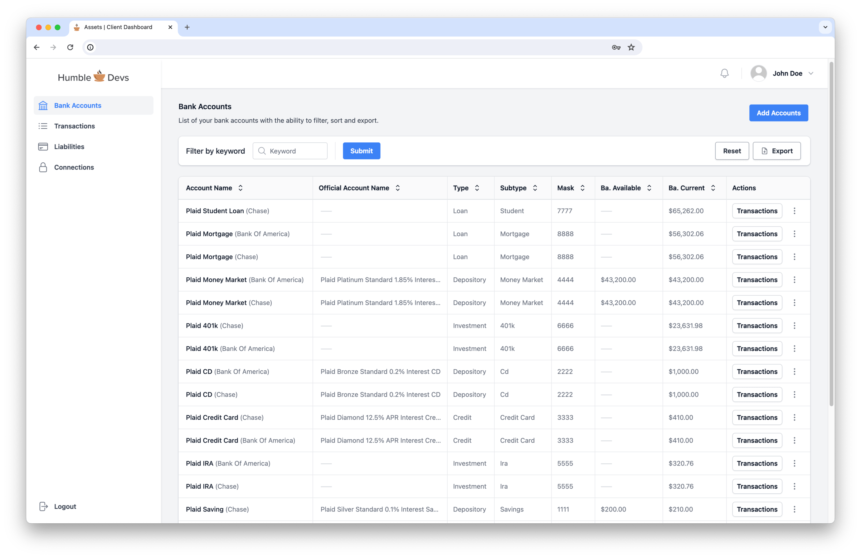The image size is (861, 558).
Task: Open more actions for Plaid Money Market (Chase)
Action: point(795,303)
